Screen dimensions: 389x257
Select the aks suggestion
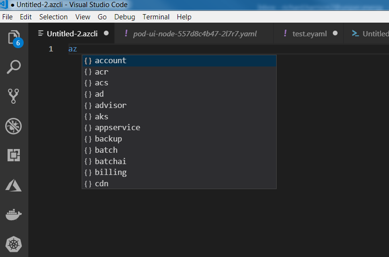click(179, 116)
